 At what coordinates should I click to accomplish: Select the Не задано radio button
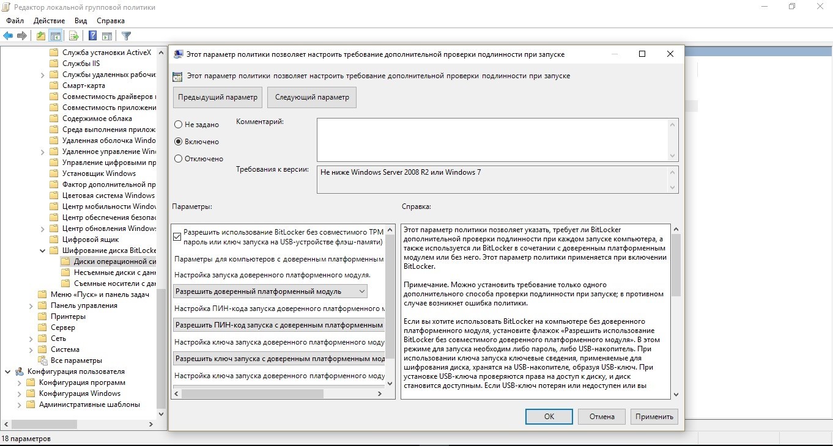pos(179,125)
